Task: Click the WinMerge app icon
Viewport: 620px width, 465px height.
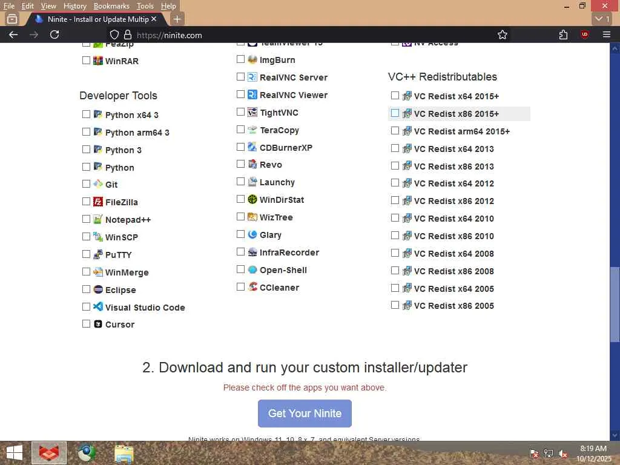Action: 97,272
